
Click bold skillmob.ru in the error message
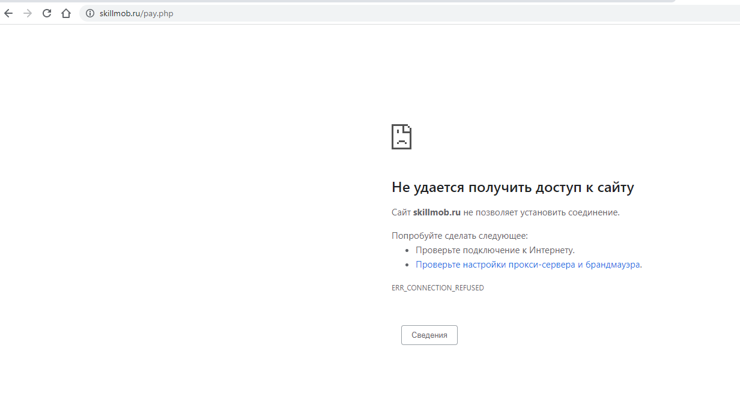point(437,212)
